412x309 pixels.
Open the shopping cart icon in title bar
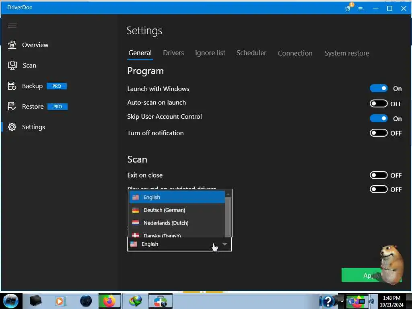point(348,8)
